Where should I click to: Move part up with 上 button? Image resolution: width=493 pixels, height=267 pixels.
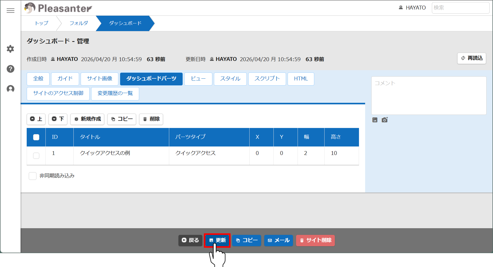[36, 119]
